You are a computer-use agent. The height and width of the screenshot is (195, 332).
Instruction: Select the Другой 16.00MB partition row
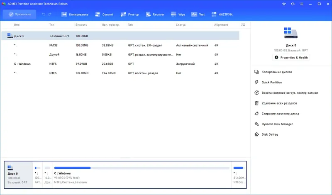(x=120, y=55)
